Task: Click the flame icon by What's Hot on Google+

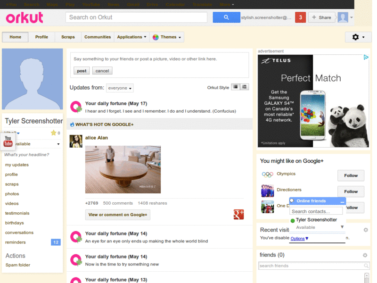Action: 72,124
